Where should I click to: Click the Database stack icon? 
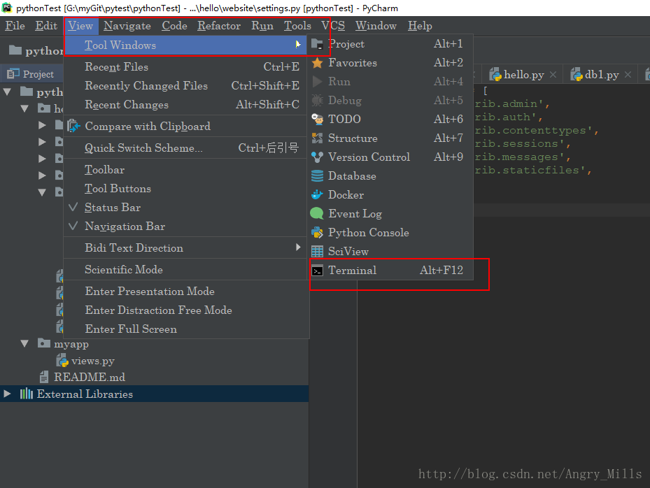[317, 176]
